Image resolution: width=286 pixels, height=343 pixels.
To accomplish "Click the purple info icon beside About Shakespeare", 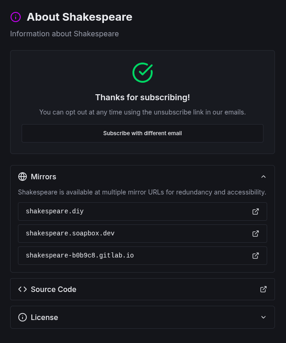I will [16, 17].
